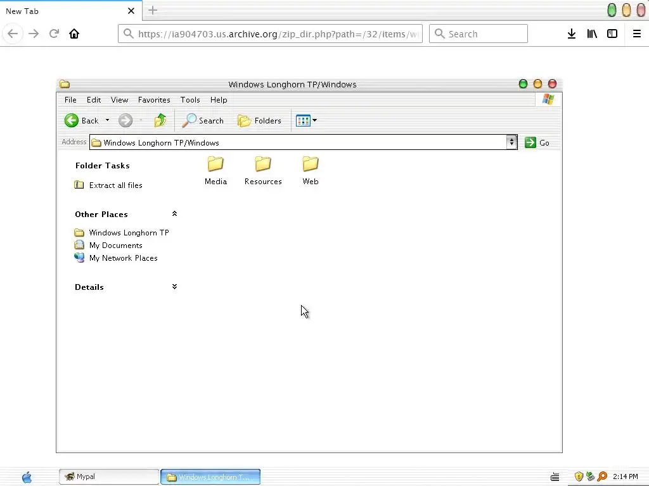Open the Help menu
The width and height of the screenshot is (649, 486).
point(219,100)
